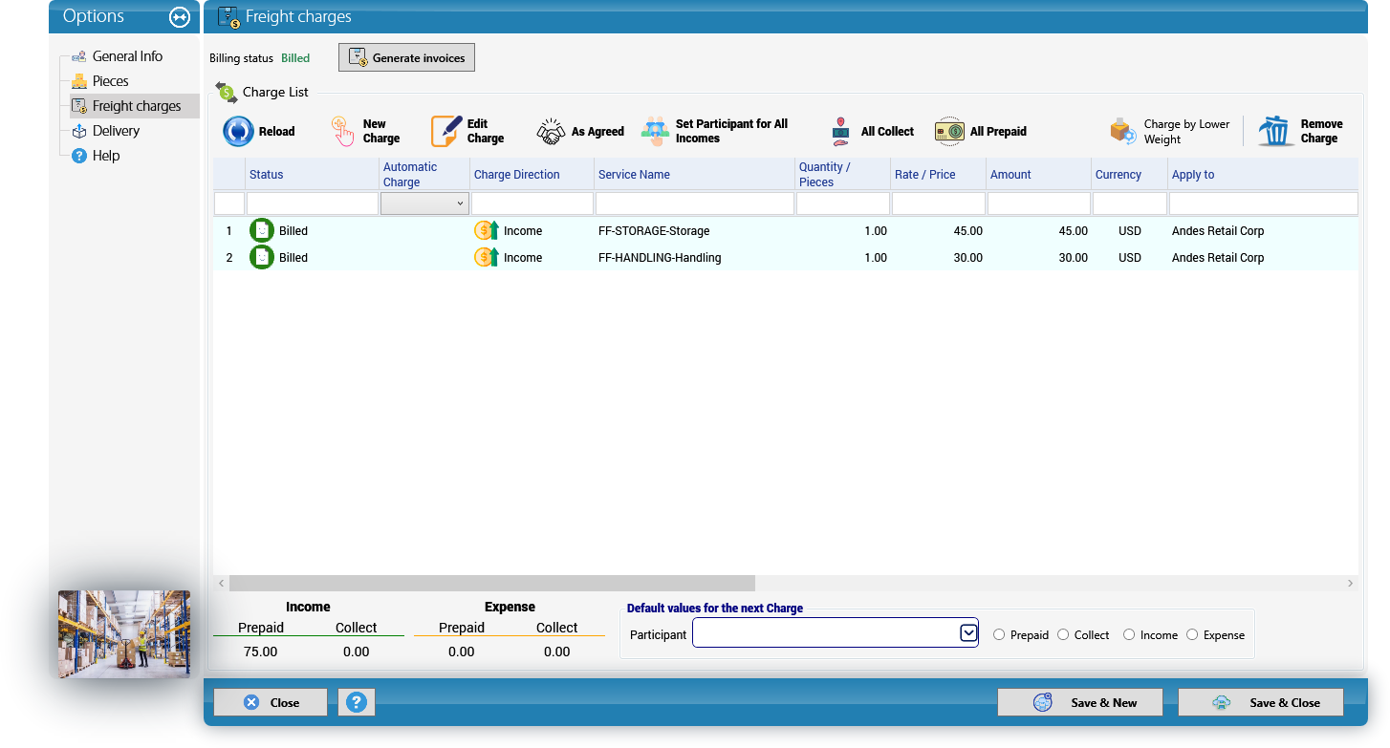
Task: Click Save & New button
Action: tap(1080, 702)
